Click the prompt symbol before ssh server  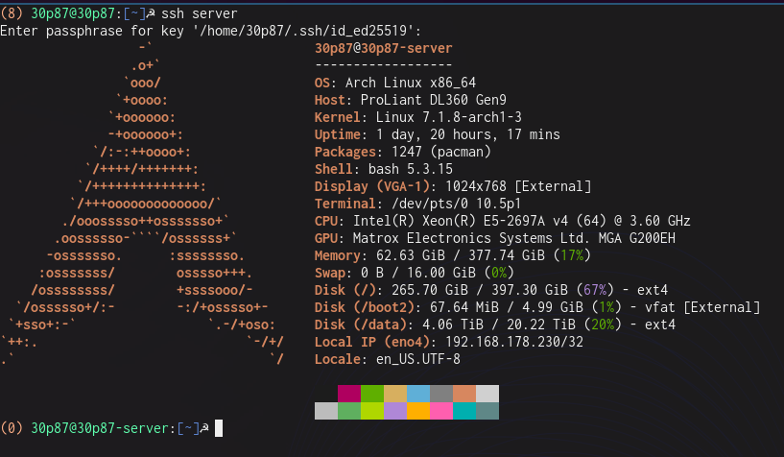[151, 13]
